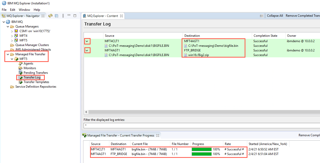Minimize the Navigator view
This screenshot has width=320, height=163.
point(69,15)
